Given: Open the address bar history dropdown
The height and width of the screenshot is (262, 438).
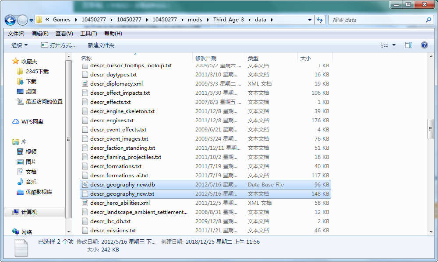Looking at the screenshot, I should (x=310, y=20).
